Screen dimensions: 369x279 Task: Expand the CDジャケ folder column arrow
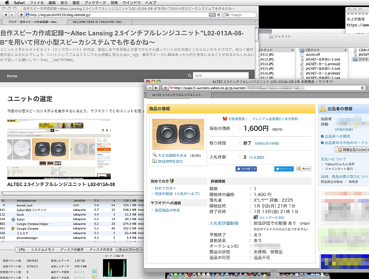[345, 50]
